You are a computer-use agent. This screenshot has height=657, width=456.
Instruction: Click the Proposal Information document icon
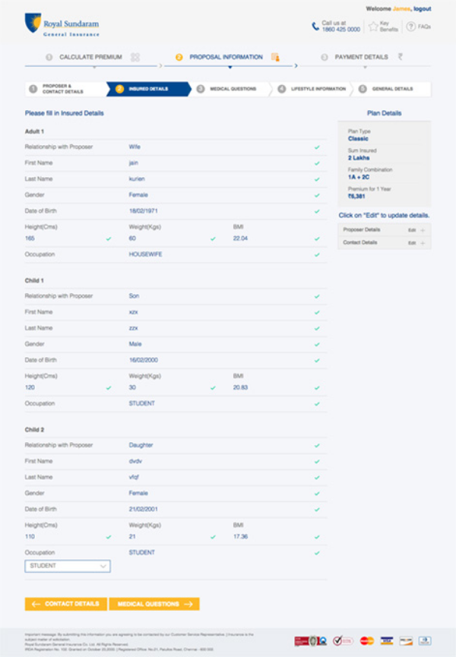[x=274, y=57]
